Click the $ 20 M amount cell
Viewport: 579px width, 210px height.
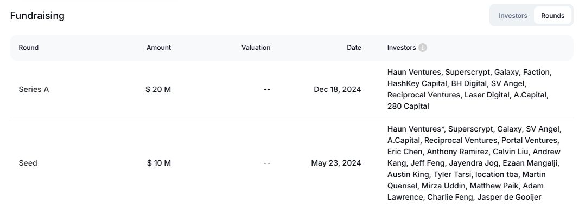(x=158, y=89)
